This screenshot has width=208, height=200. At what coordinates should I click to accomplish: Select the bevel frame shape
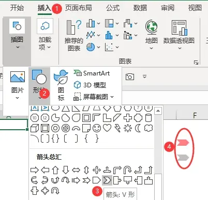tap(45, 128)
